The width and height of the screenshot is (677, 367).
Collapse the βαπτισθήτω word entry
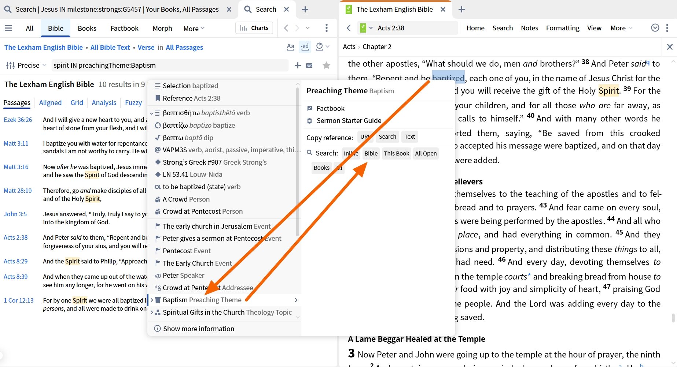coord(151,113)
